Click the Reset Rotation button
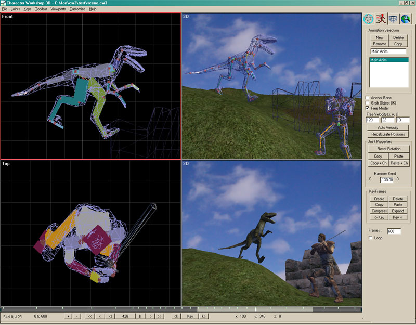The width and height of the screenshot is (416, 325). point(388,149)
